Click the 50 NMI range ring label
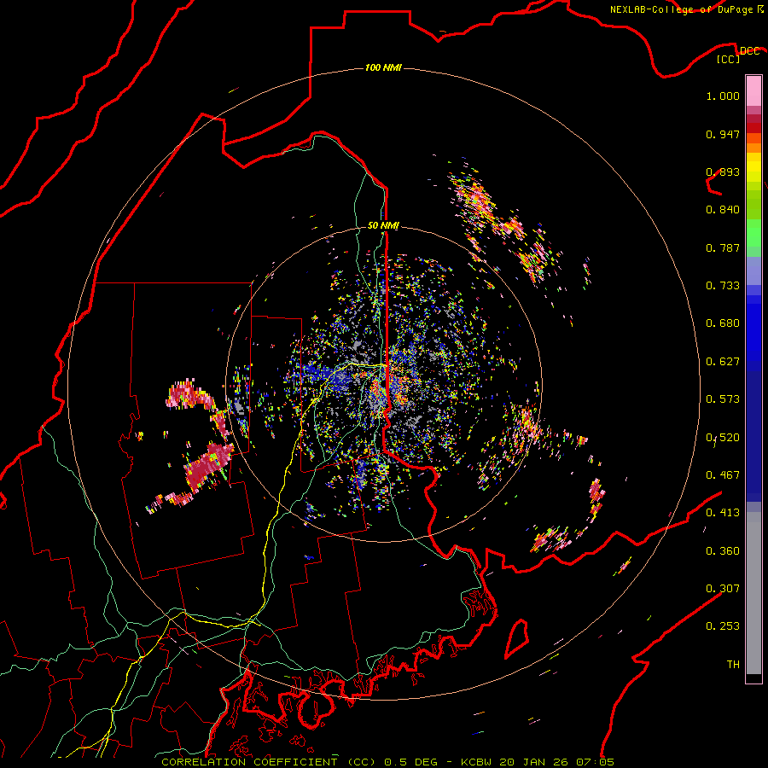Screen dimensions: 768x768 tap(383, 225)
